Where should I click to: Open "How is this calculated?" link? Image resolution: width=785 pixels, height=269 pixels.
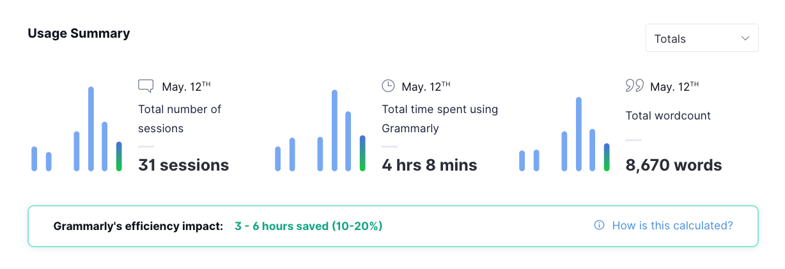[x=672, y=226]
